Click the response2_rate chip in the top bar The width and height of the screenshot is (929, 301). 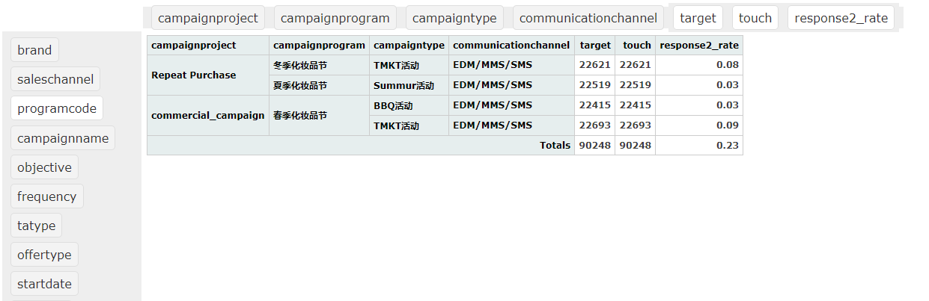(841, 18)
